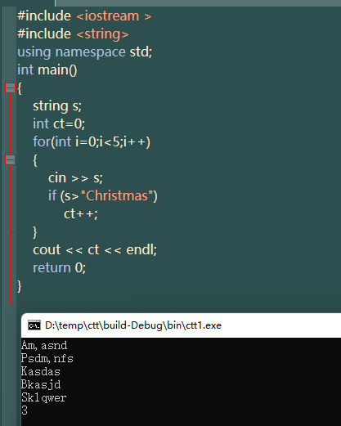Click the ct++; statement
Screen dimensions: 341x426
click(x=81, y=213)
